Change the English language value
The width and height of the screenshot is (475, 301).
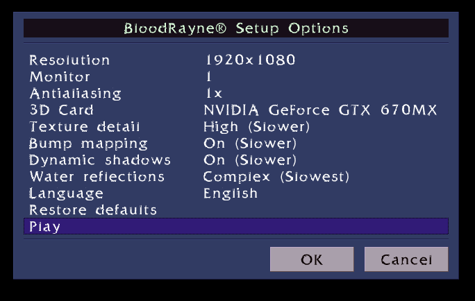tap(231, 193)
